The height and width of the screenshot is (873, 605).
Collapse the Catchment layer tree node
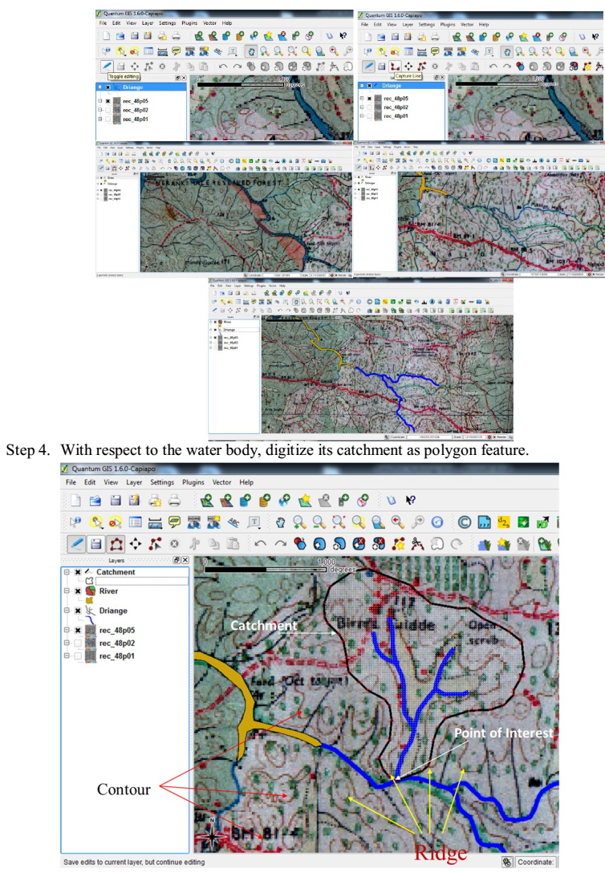pyautogui.click(x=67, y=572)
